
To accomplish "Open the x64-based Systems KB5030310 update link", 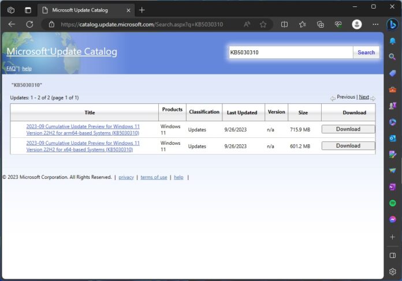I will click(83, 146).
